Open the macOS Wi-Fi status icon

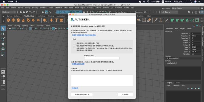pyautogui.click(x=148, y=2)
